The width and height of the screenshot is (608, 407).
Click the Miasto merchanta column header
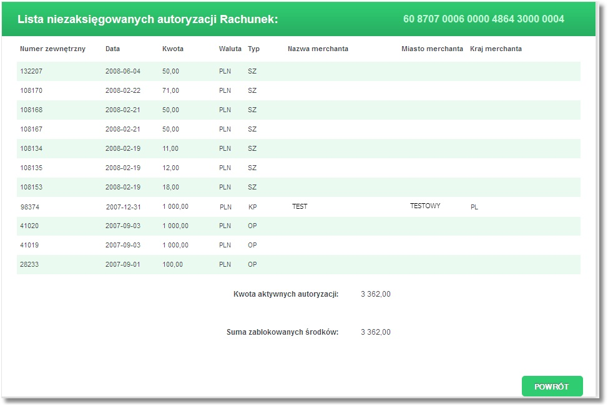pos(432,49)
